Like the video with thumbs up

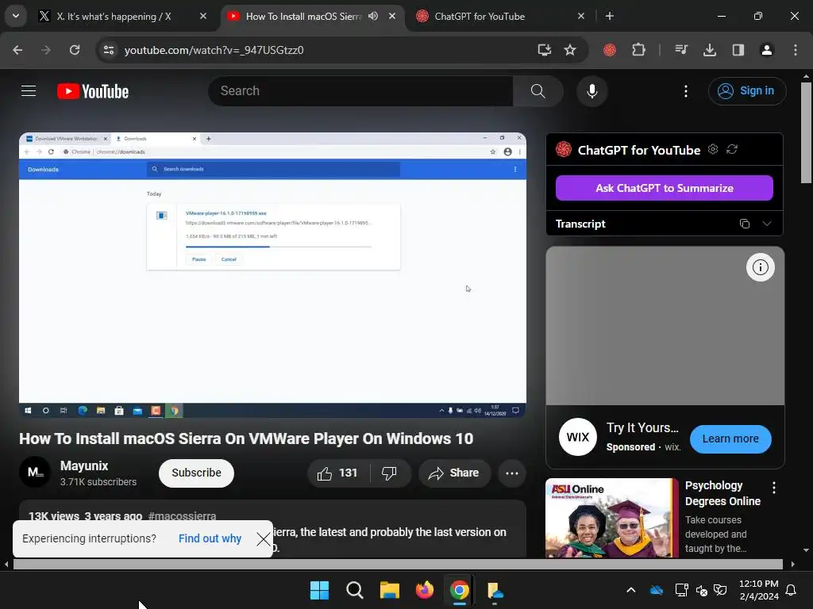point(337,473)
